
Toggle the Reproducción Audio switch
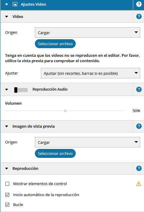click(21, 90)
